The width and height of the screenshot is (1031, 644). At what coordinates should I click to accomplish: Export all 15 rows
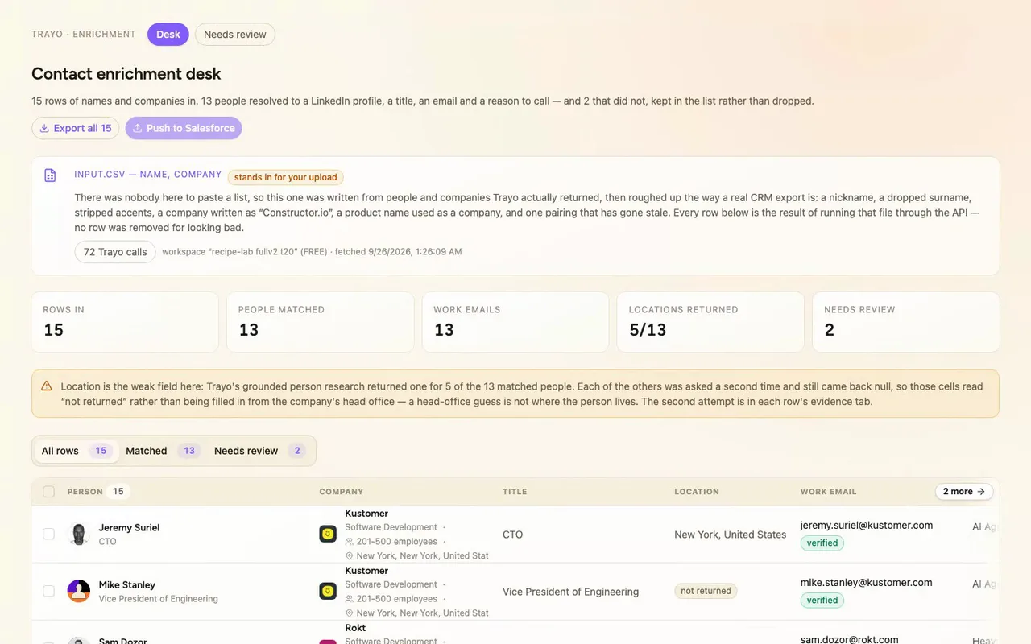coord(76,128)
